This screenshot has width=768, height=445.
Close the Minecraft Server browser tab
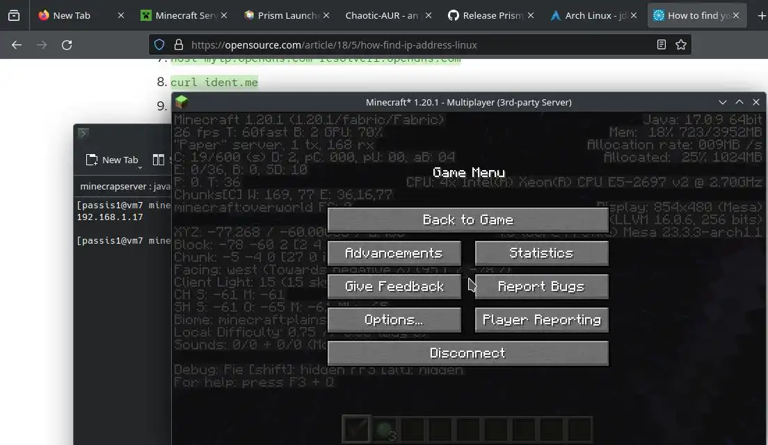coord(224,16)
